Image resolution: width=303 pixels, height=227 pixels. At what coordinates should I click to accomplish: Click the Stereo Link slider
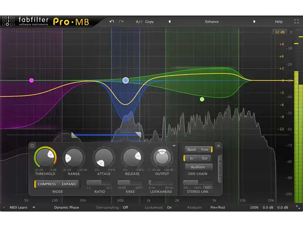tap(198, 183)
